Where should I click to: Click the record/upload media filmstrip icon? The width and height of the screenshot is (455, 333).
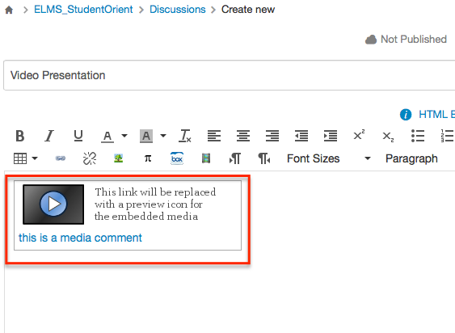pyautogui.click(x=206, y=158)
